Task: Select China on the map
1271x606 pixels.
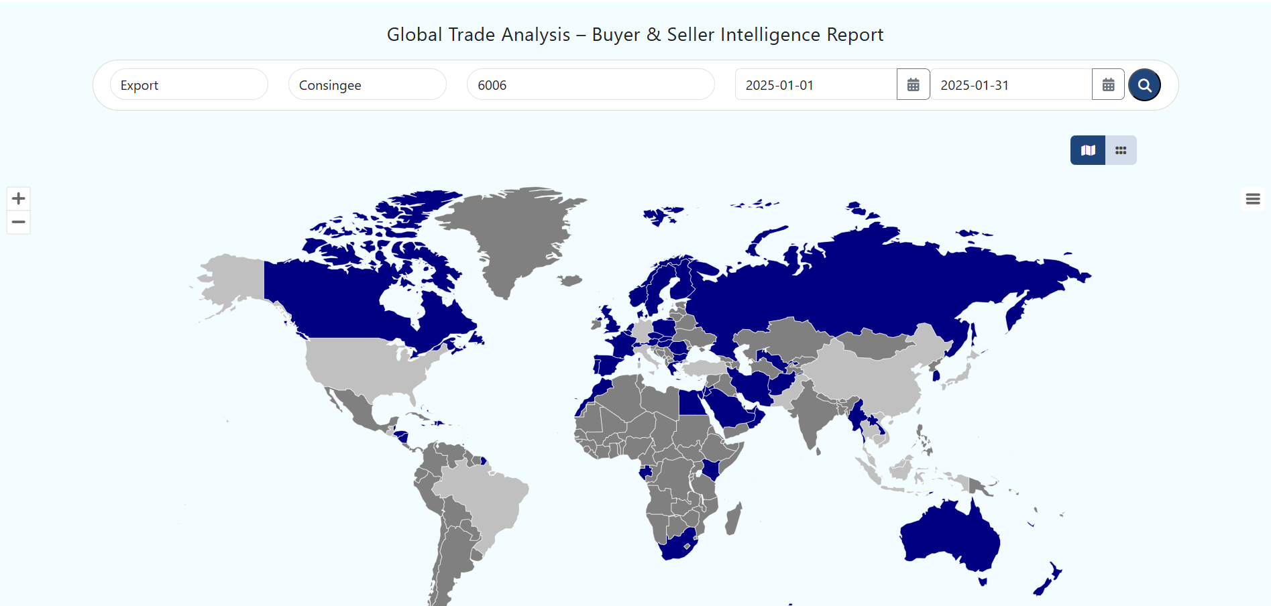Action: (x=872, y=382)
